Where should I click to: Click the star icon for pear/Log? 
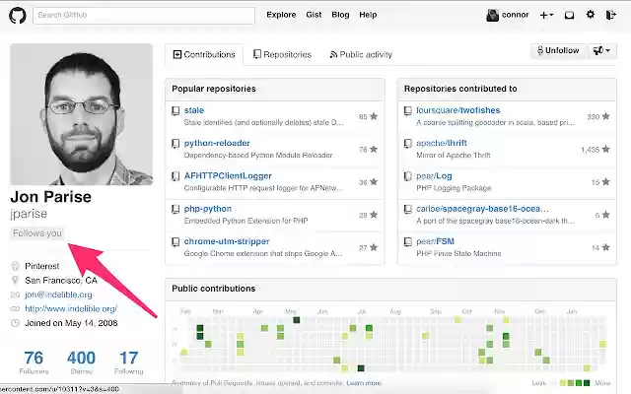(606, 182)
